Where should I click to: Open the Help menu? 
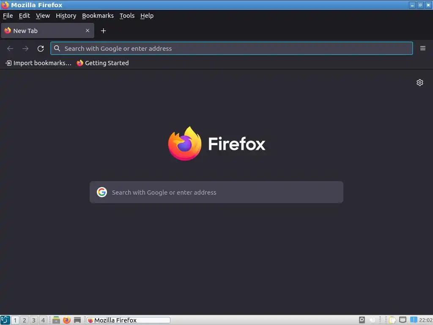[147, 16]
